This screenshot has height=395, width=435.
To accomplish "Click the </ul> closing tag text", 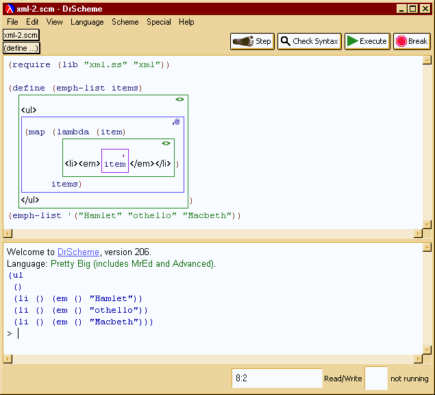I will (30, 200).
